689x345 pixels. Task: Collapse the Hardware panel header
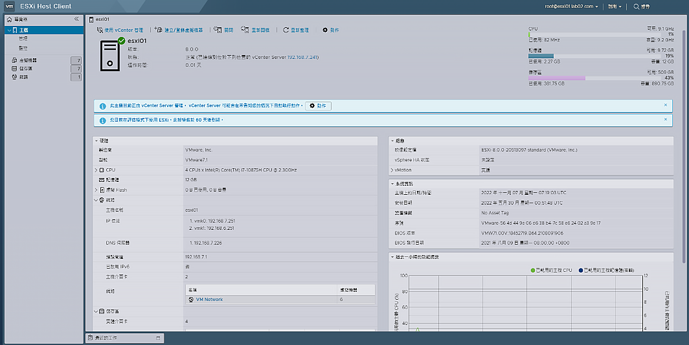pos(96,140)
